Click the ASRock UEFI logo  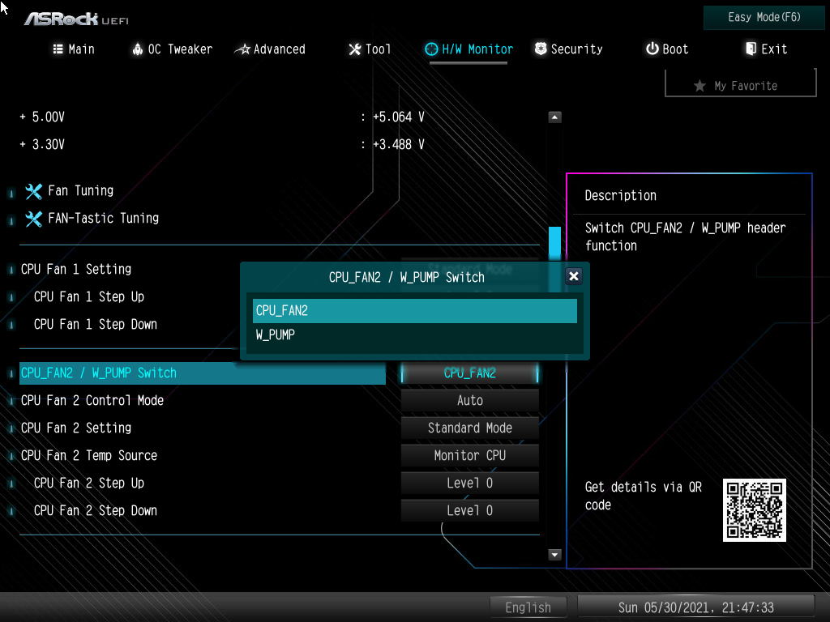point(76,19)
